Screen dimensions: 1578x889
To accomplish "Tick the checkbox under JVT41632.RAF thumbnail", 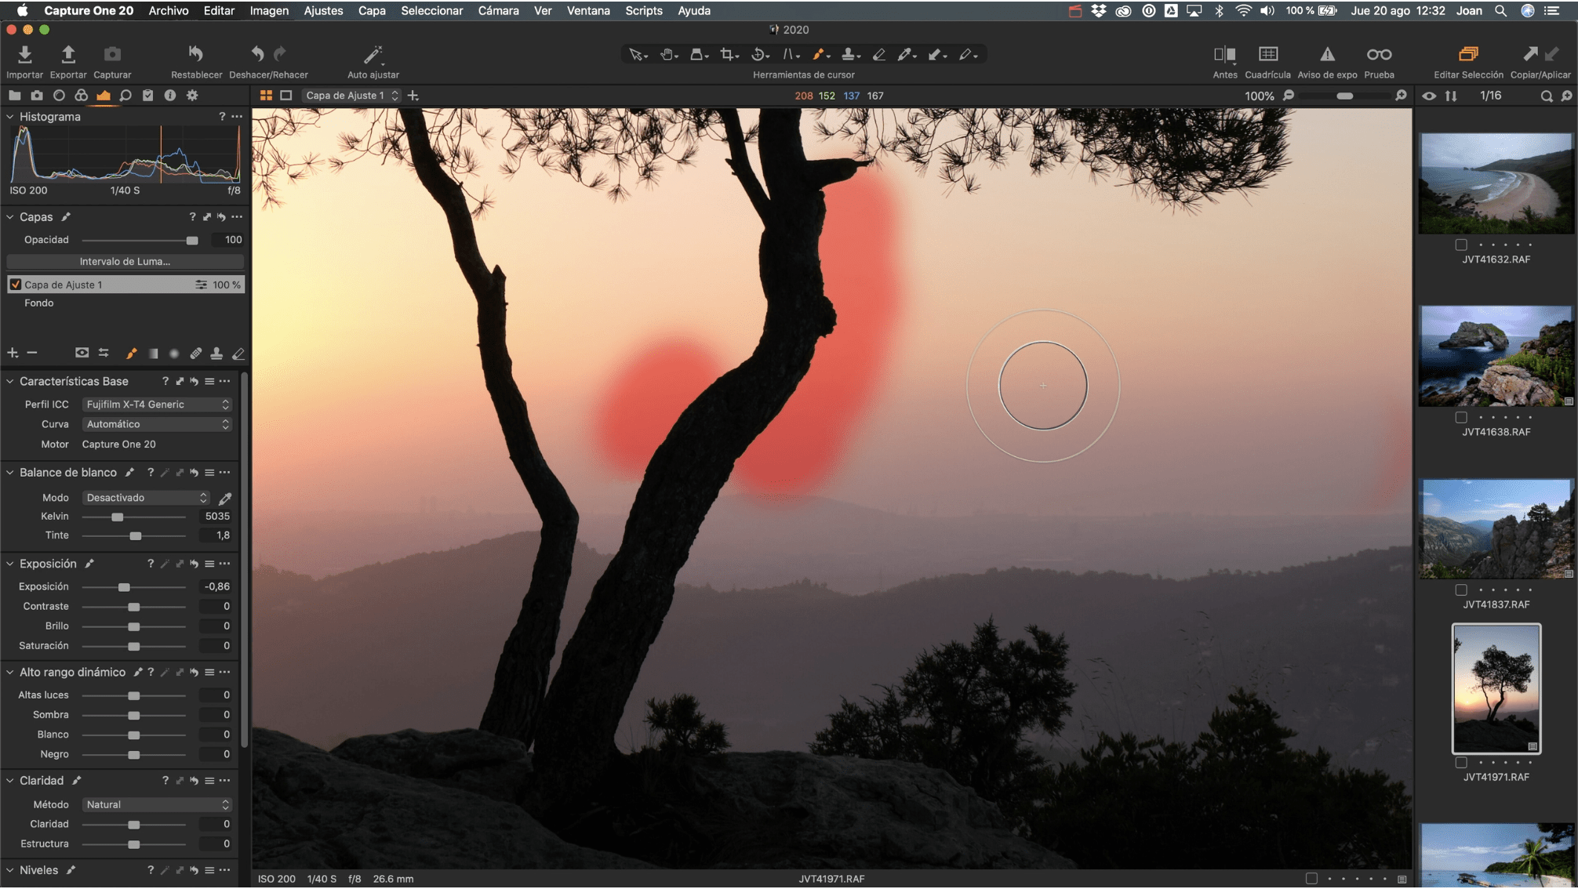I will [1461, 245].
